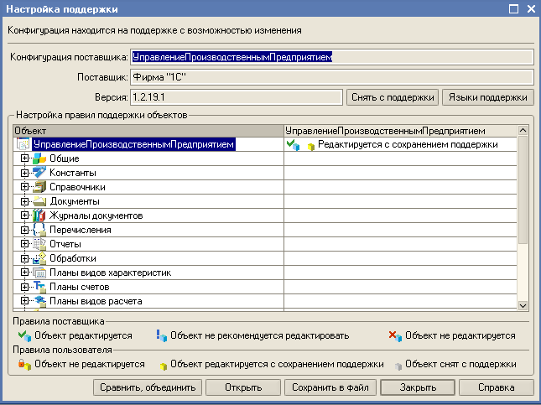Select the 'Общие' tree item text
This screenshot has width=541, height=405.
tap(65, 158)
